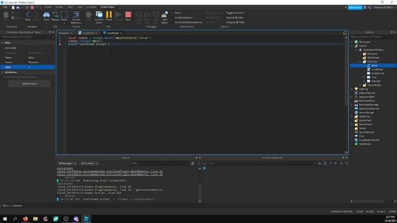Image resolution: width=397 pixels, height=223 pixels.
Task: Click the Name property field
Action: click(x=41, y=58)
